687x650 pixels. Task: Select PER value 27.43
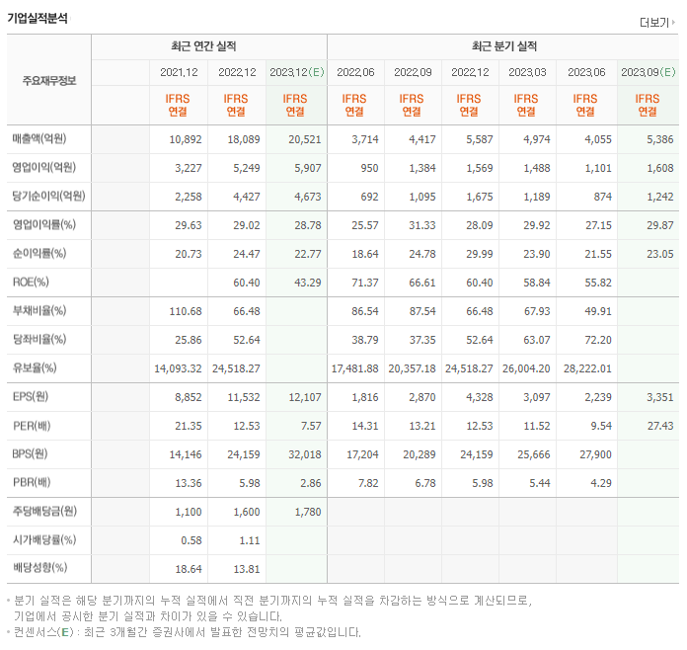[x=659, y=426]
